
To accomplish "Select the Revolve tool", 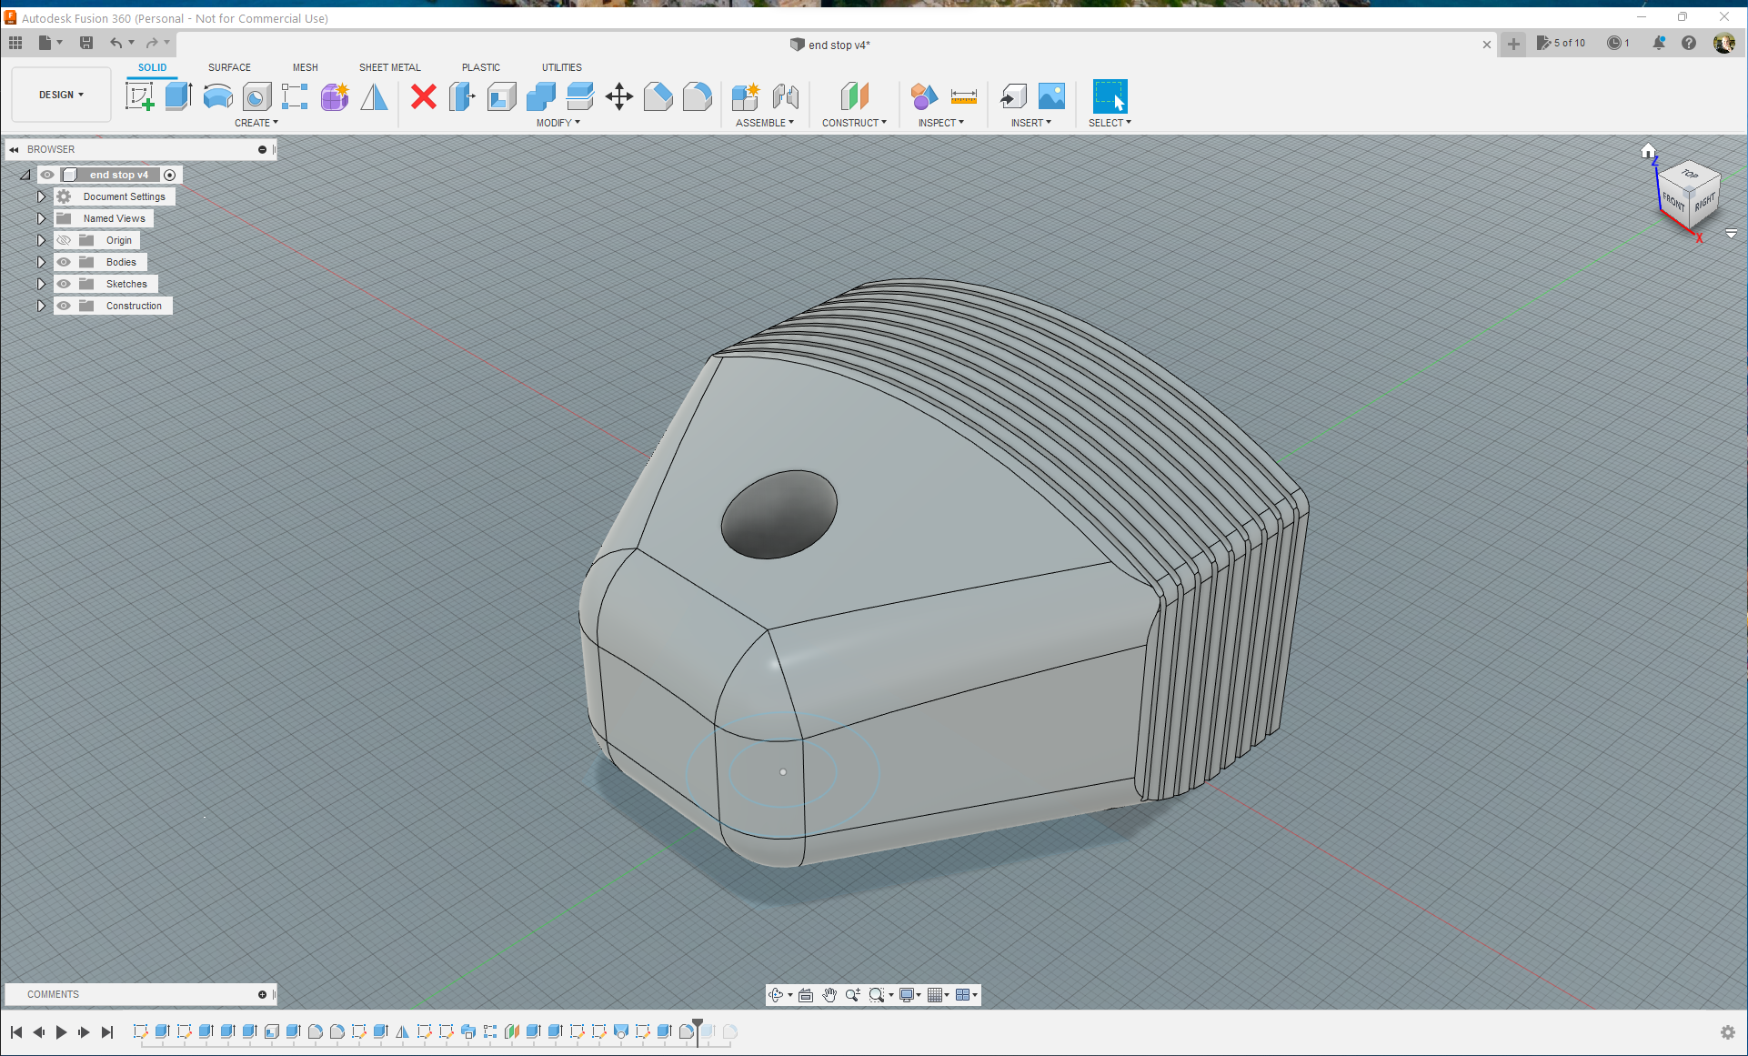I will (x=218, y=96).
